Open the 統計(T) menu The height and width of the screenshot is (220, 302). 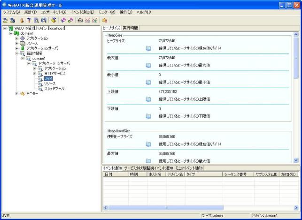(x=30, y=12)
